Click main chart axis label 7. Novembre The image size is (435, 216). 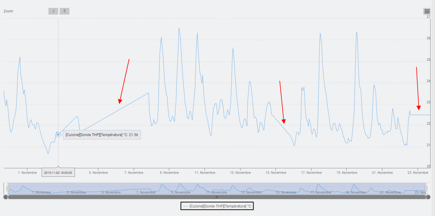(x=134, y=173)
